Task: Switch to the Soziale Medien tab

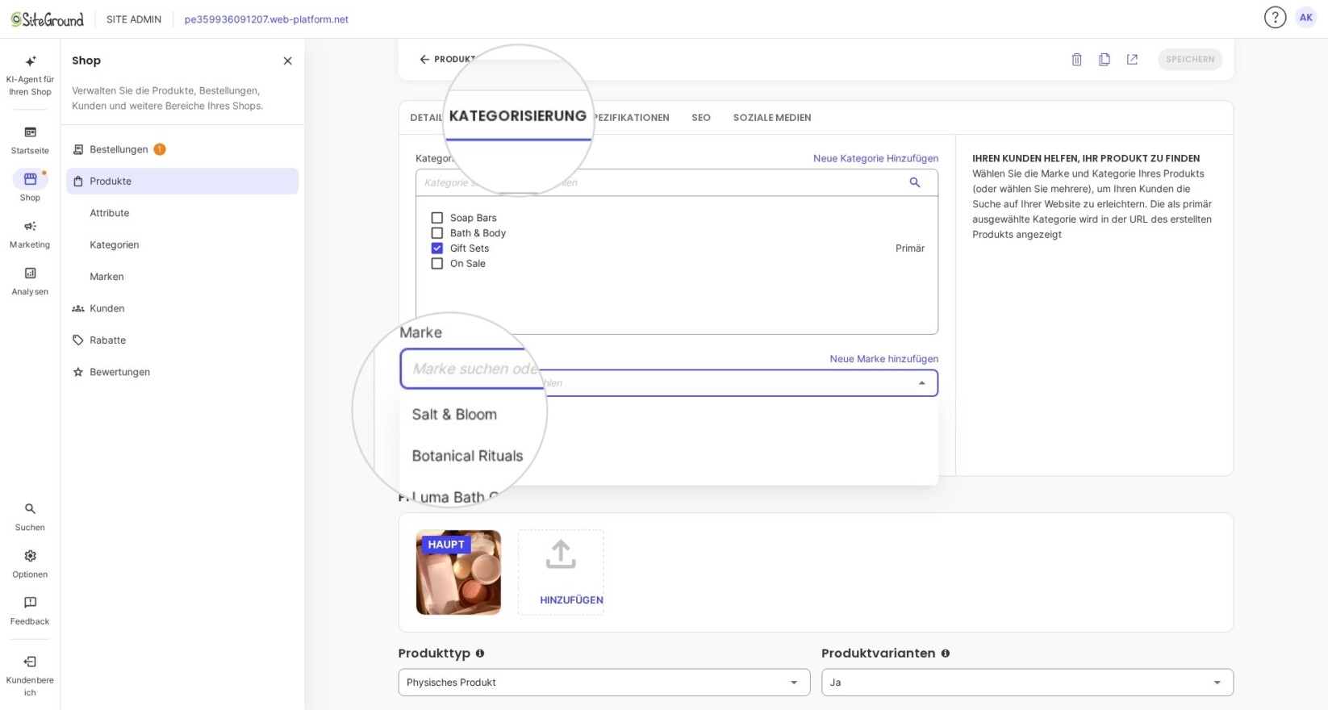Action: click(x=772, y=118)
